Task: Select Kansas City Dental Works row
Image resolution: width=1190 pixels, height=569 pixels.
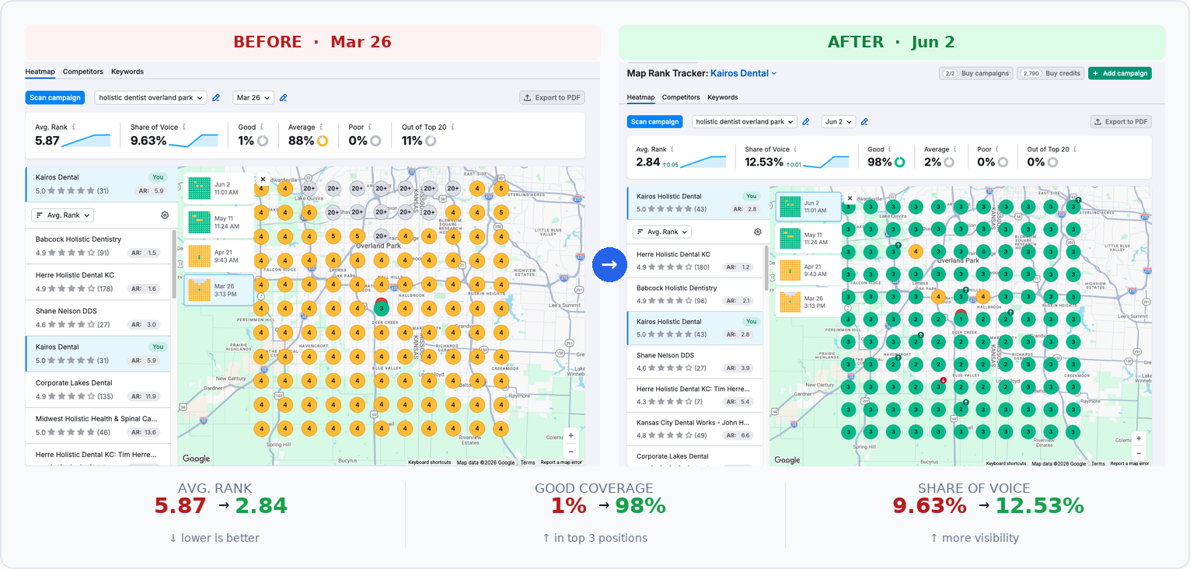Action: coord(695,429)
